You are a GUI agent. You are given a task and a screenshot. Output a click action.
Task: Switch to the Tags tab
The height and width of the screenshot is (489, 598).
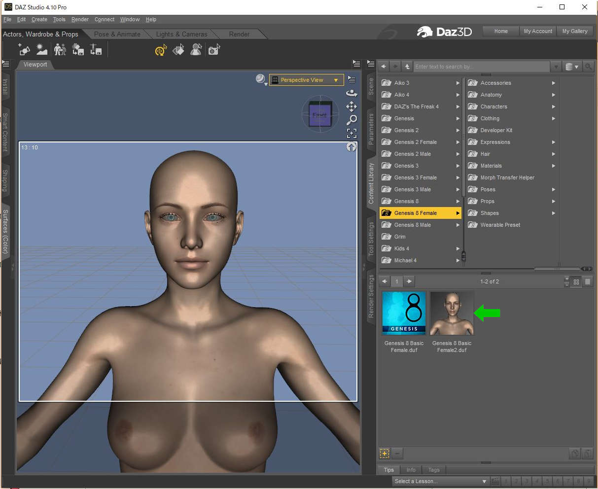[434, 470]
